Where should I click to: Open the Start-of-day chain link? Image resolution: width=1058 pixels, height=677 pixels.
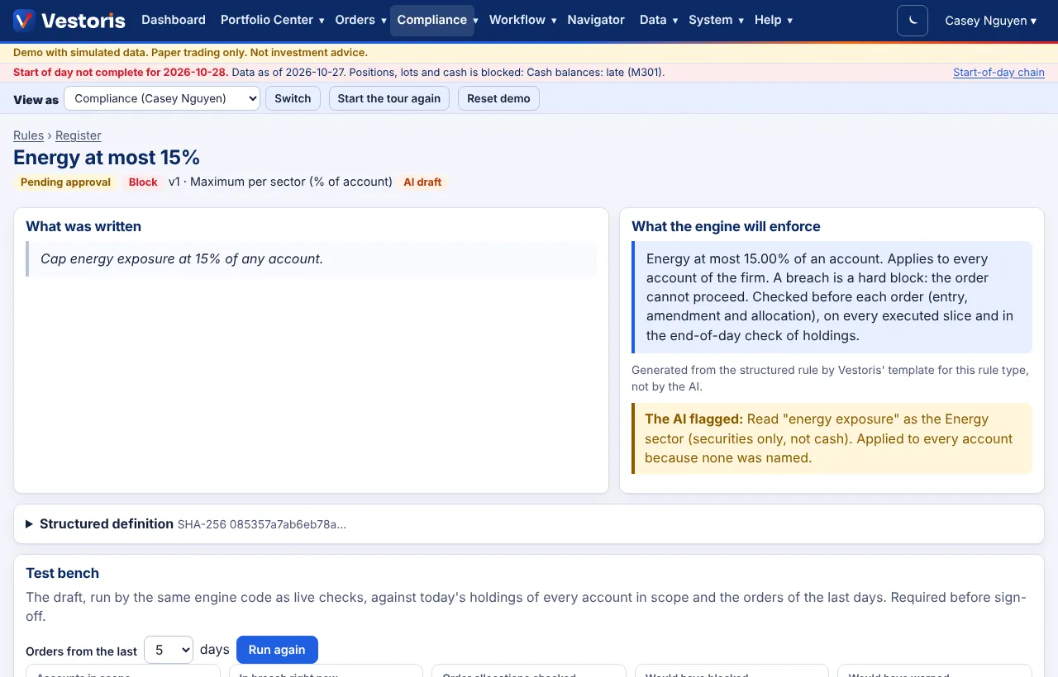pos(998,73)
